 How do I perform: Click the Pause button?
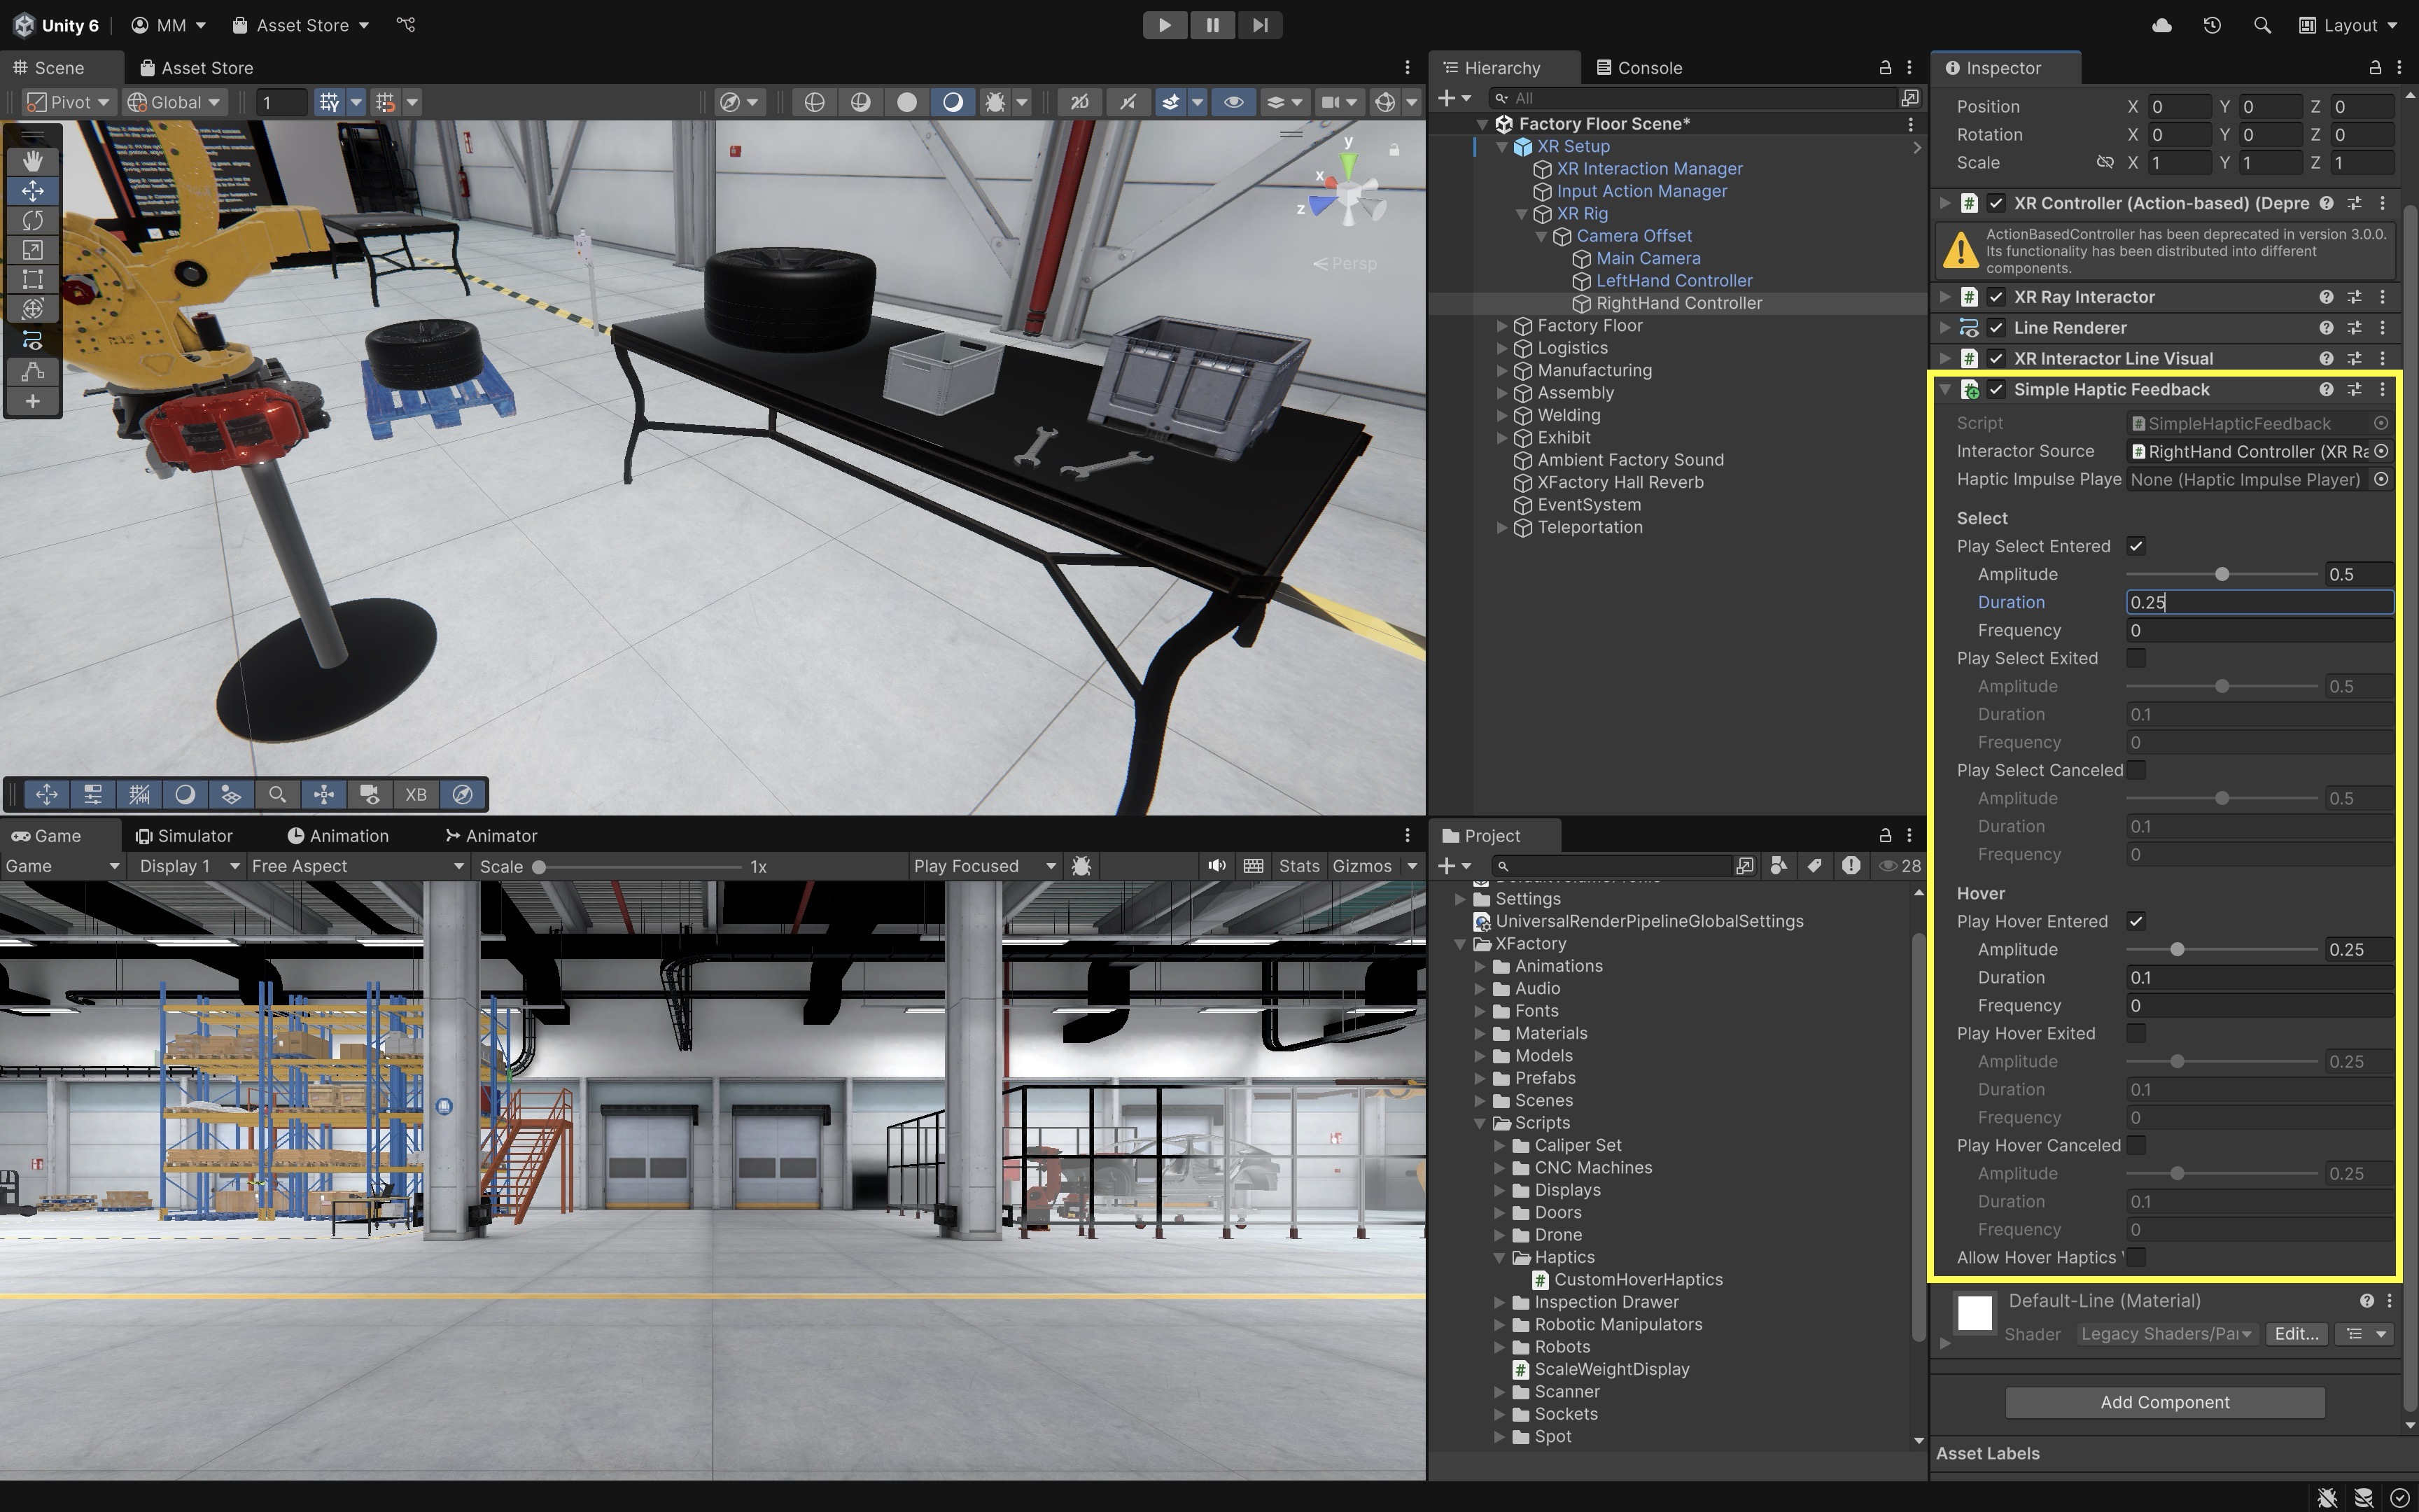click(x=1212, y=25)
